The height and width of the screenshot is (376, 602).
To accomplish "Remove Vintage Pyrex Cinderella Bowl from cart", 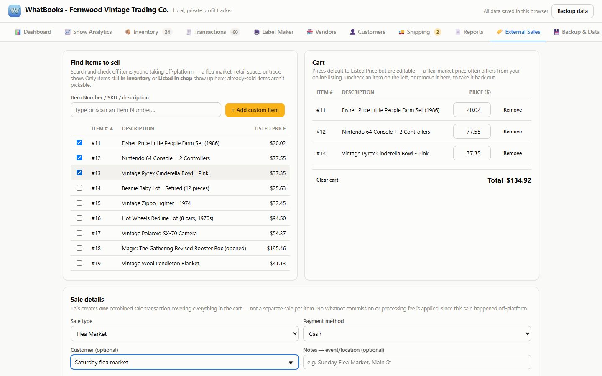I will 513,153.
